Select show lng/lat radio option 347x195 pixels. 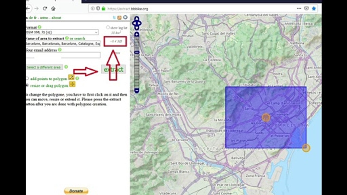pos(108,27)
